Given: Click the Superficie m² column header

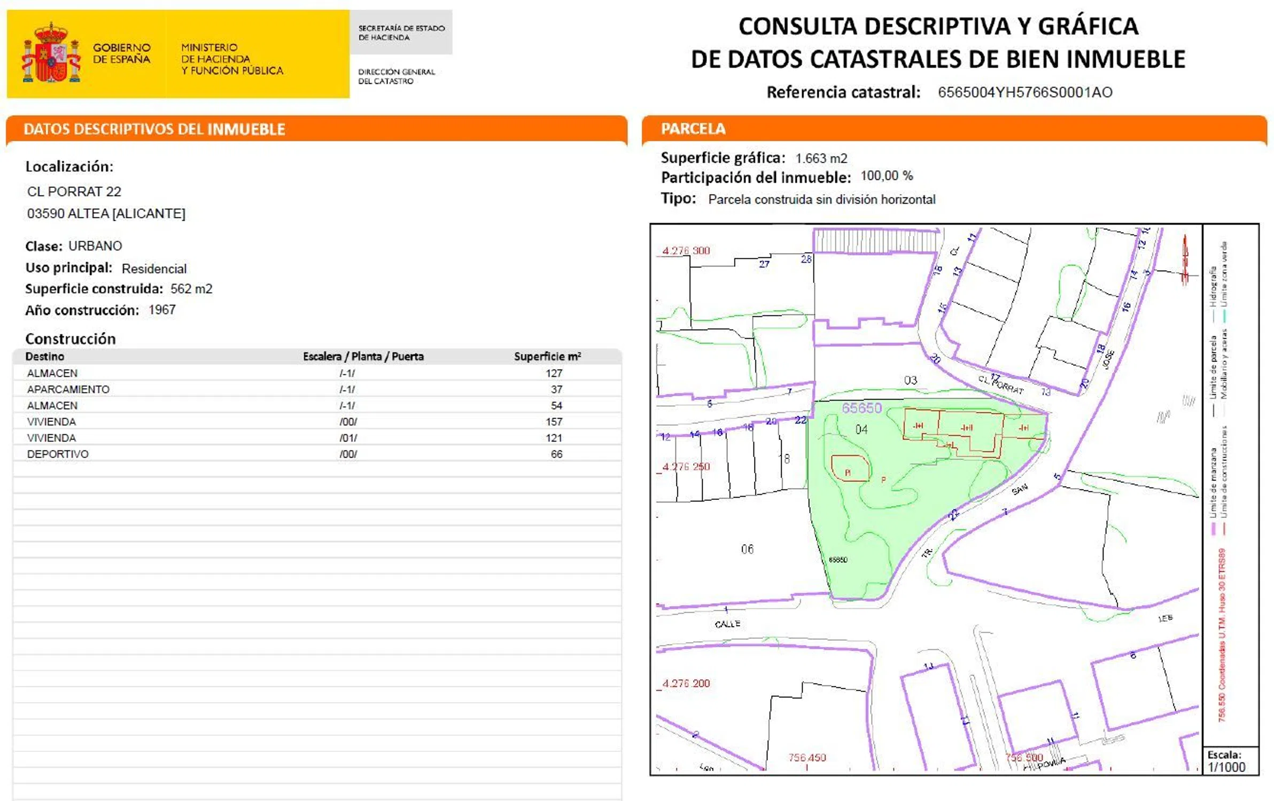Looking at the screenshot, I should (x=547, y=356).
